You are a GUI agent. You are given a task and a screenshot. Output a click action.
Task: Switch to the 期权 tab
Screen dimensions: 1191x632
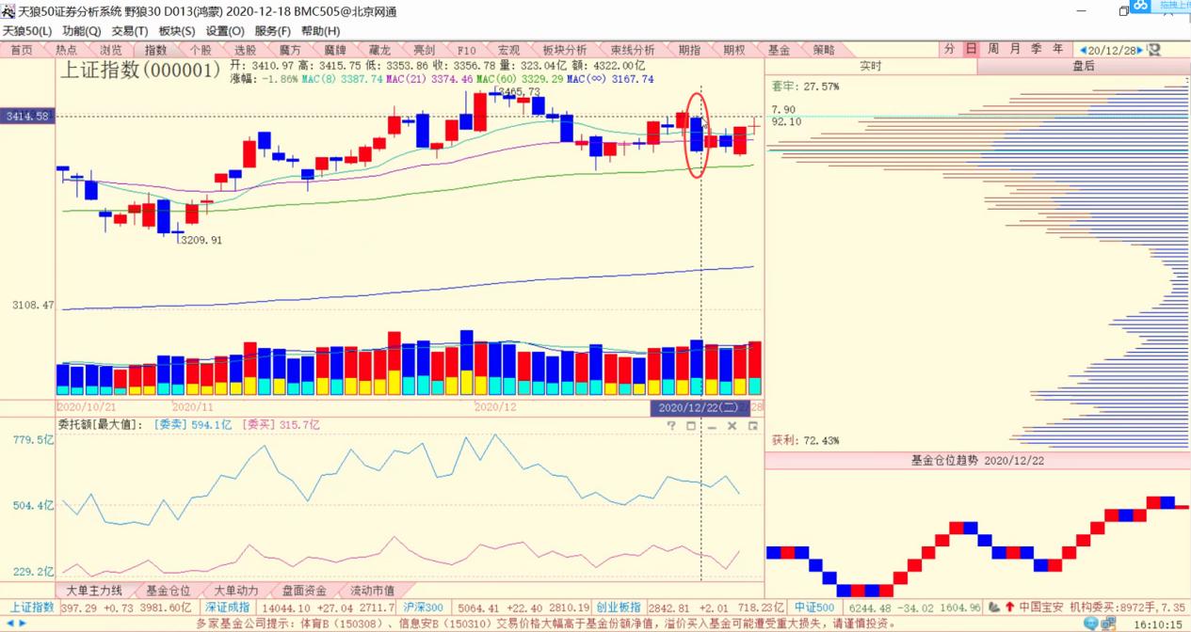[734, 50]
